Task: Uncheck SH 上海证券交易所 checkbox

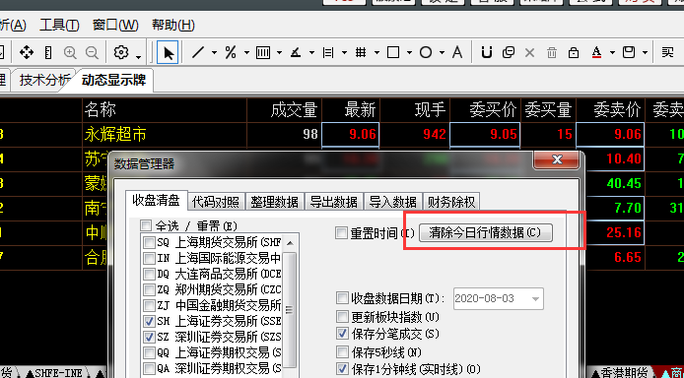Action: tap(149, 321)
